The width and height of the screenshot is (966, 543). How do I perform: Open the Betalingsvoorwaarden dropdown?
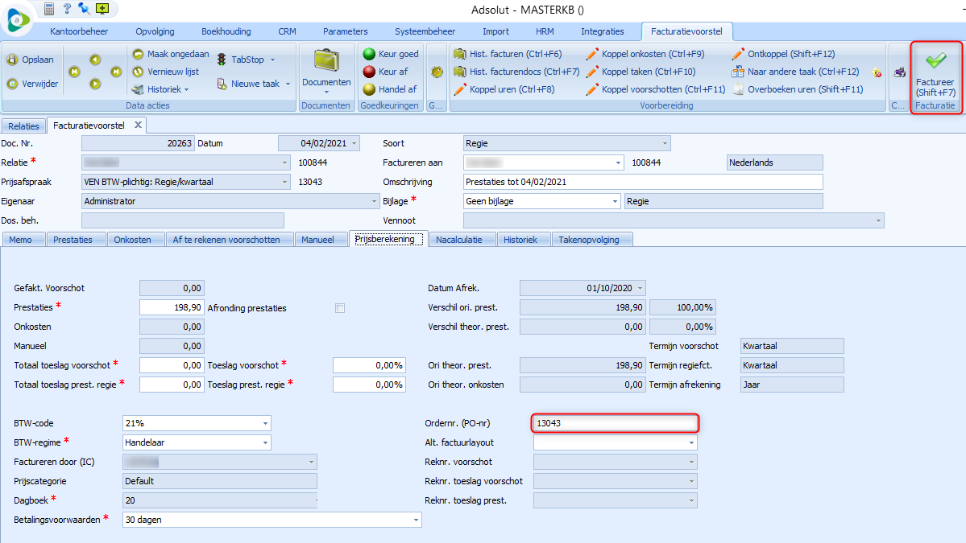coord(416,520)
